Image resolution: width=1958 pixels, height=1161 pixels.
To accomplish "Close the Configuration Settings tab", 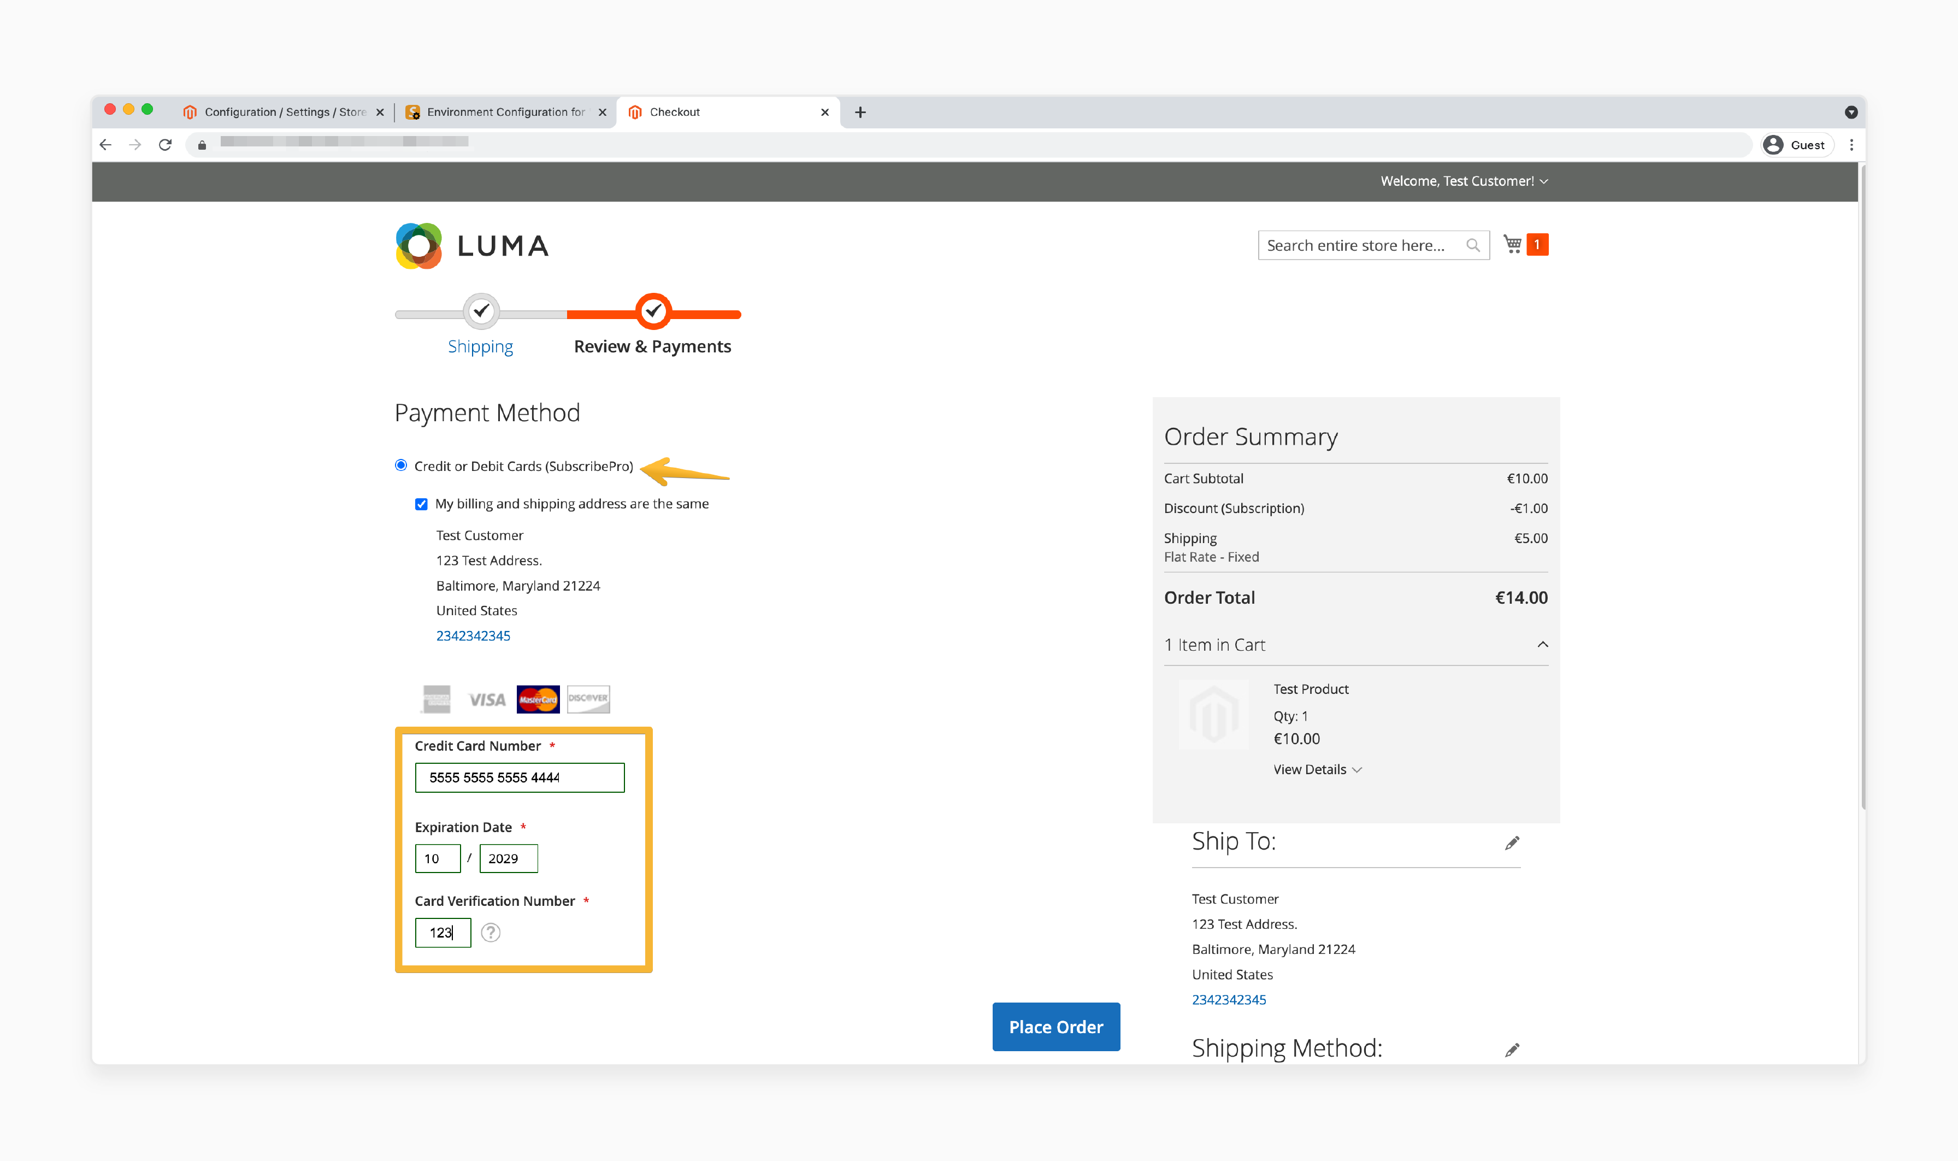I will (380, 112).
